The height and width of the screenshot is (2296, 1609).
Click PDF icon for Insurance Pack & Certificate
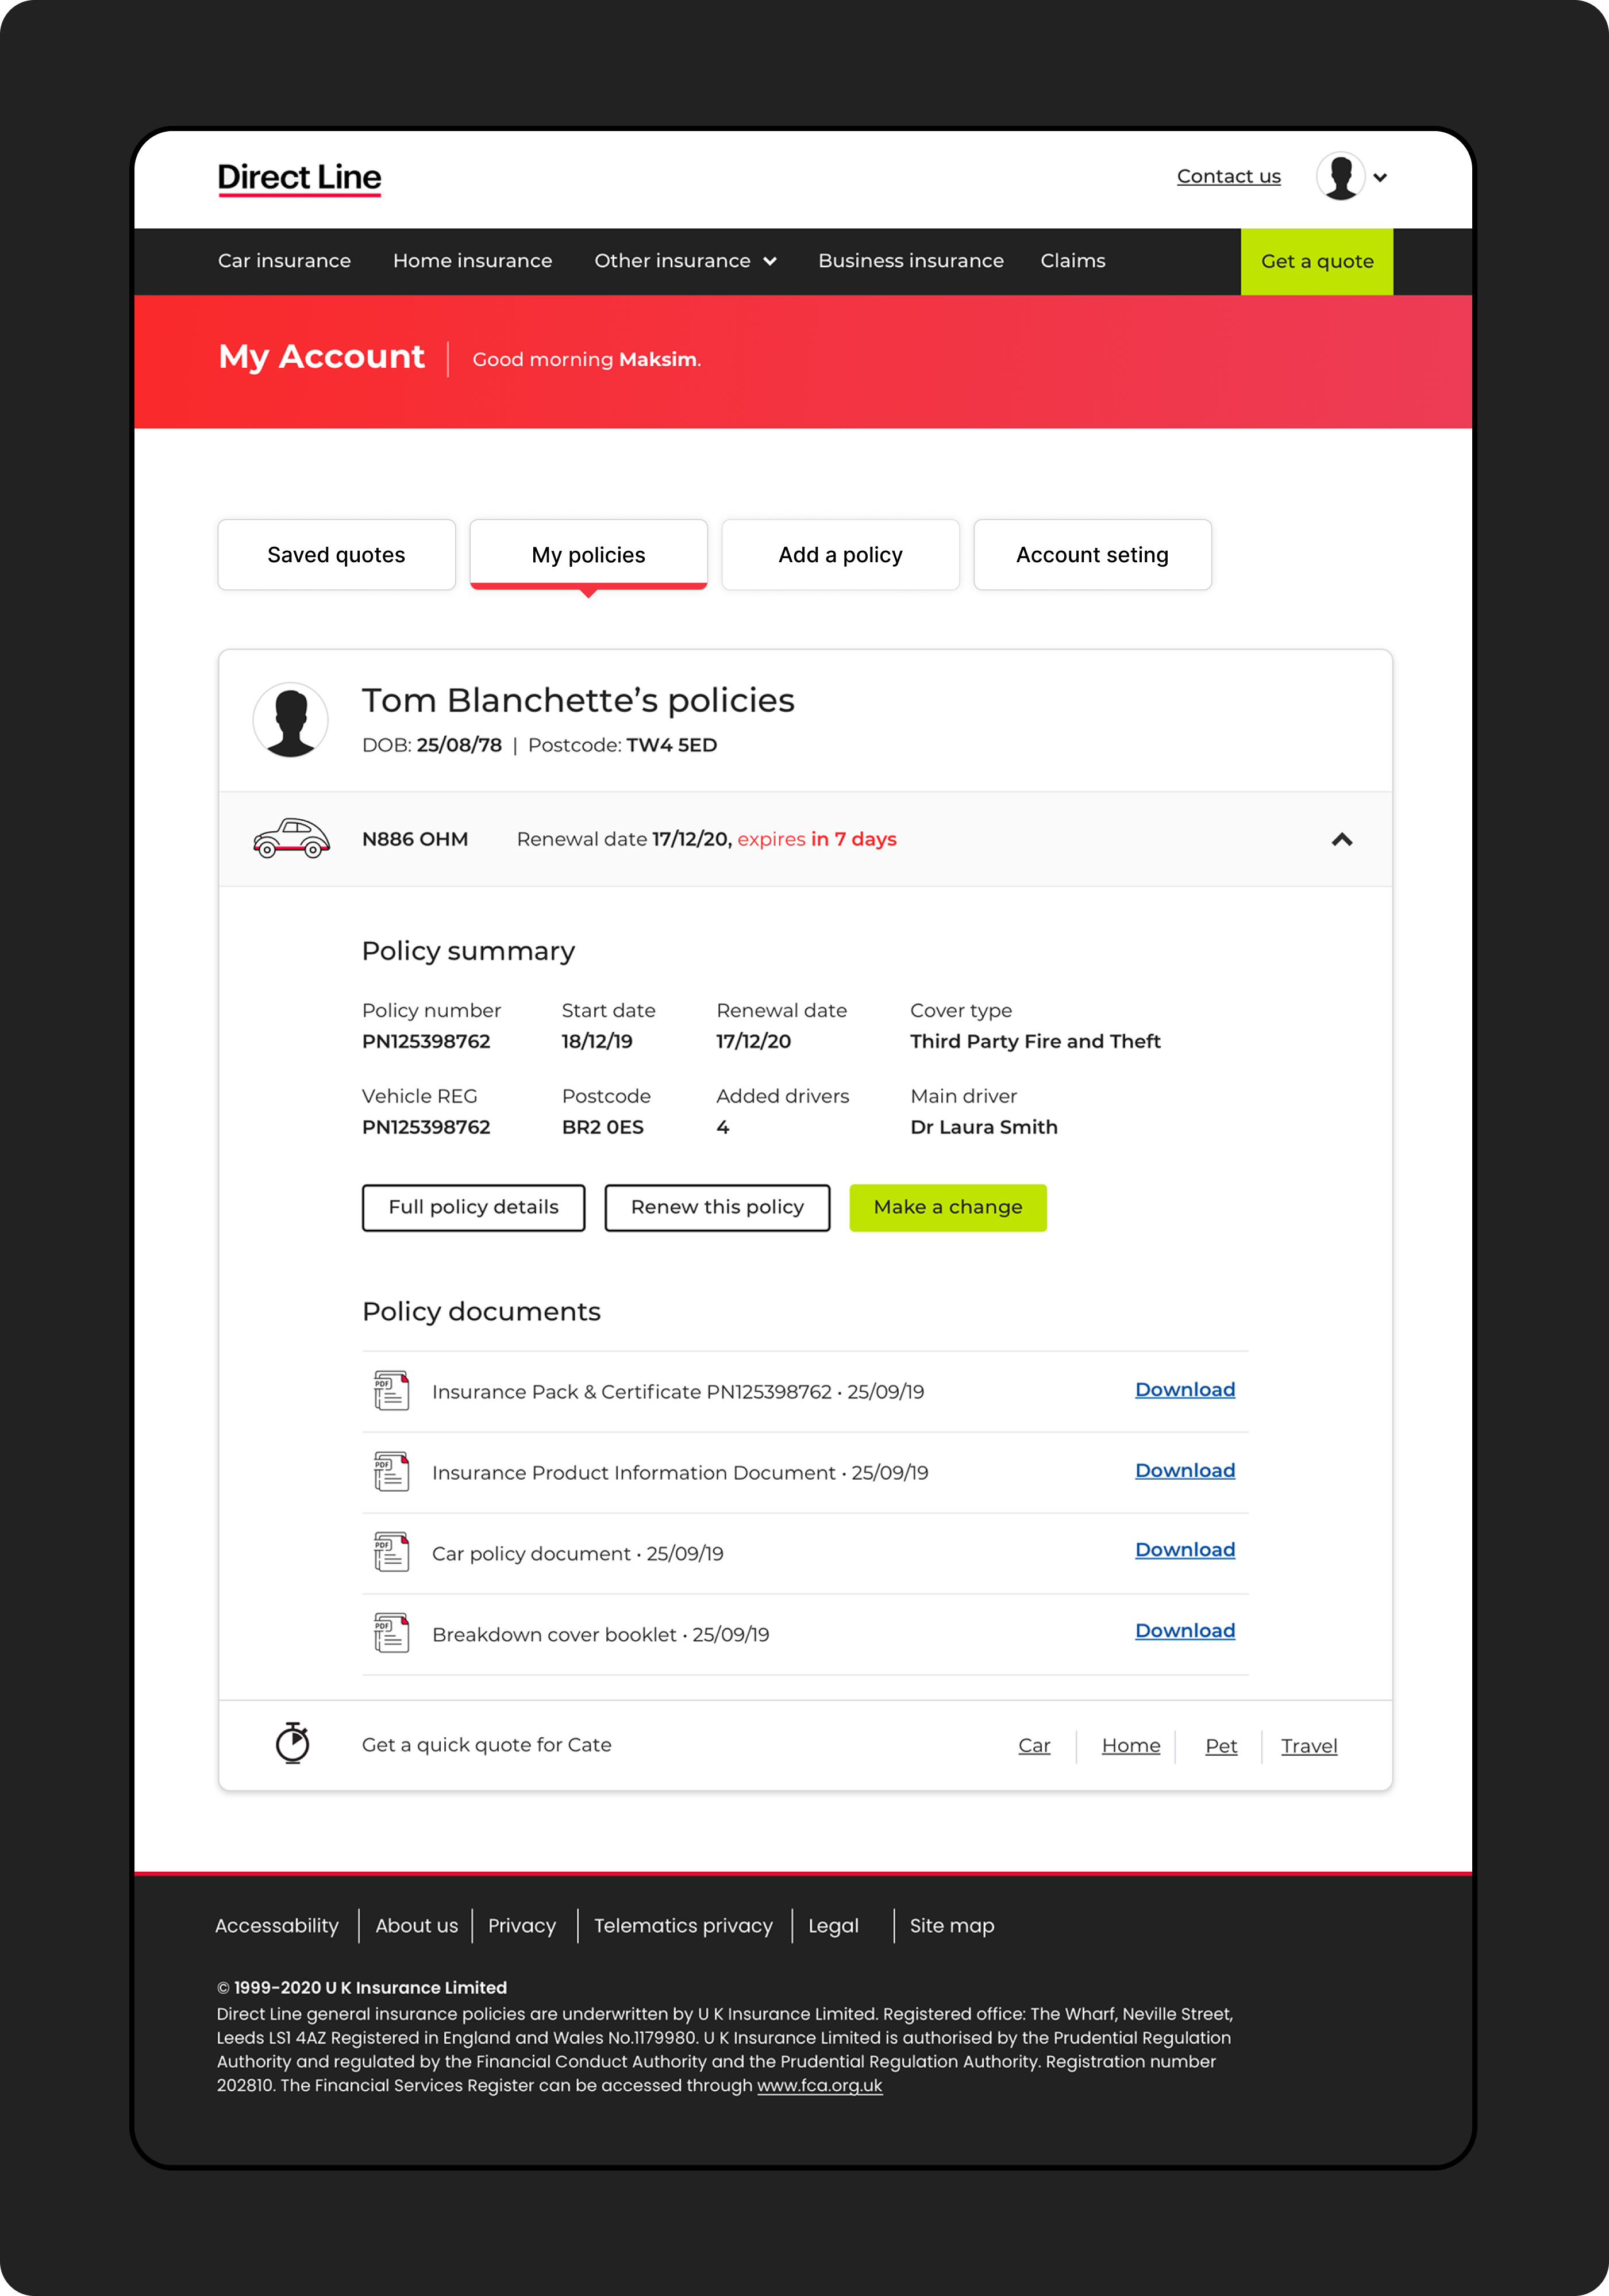click(x=391, y=1390)
